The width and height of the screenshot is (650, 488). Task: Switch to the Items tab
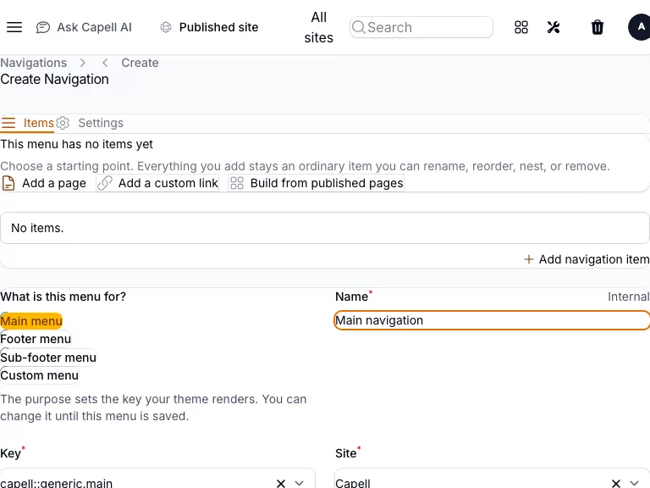click(x=27, y=123)
